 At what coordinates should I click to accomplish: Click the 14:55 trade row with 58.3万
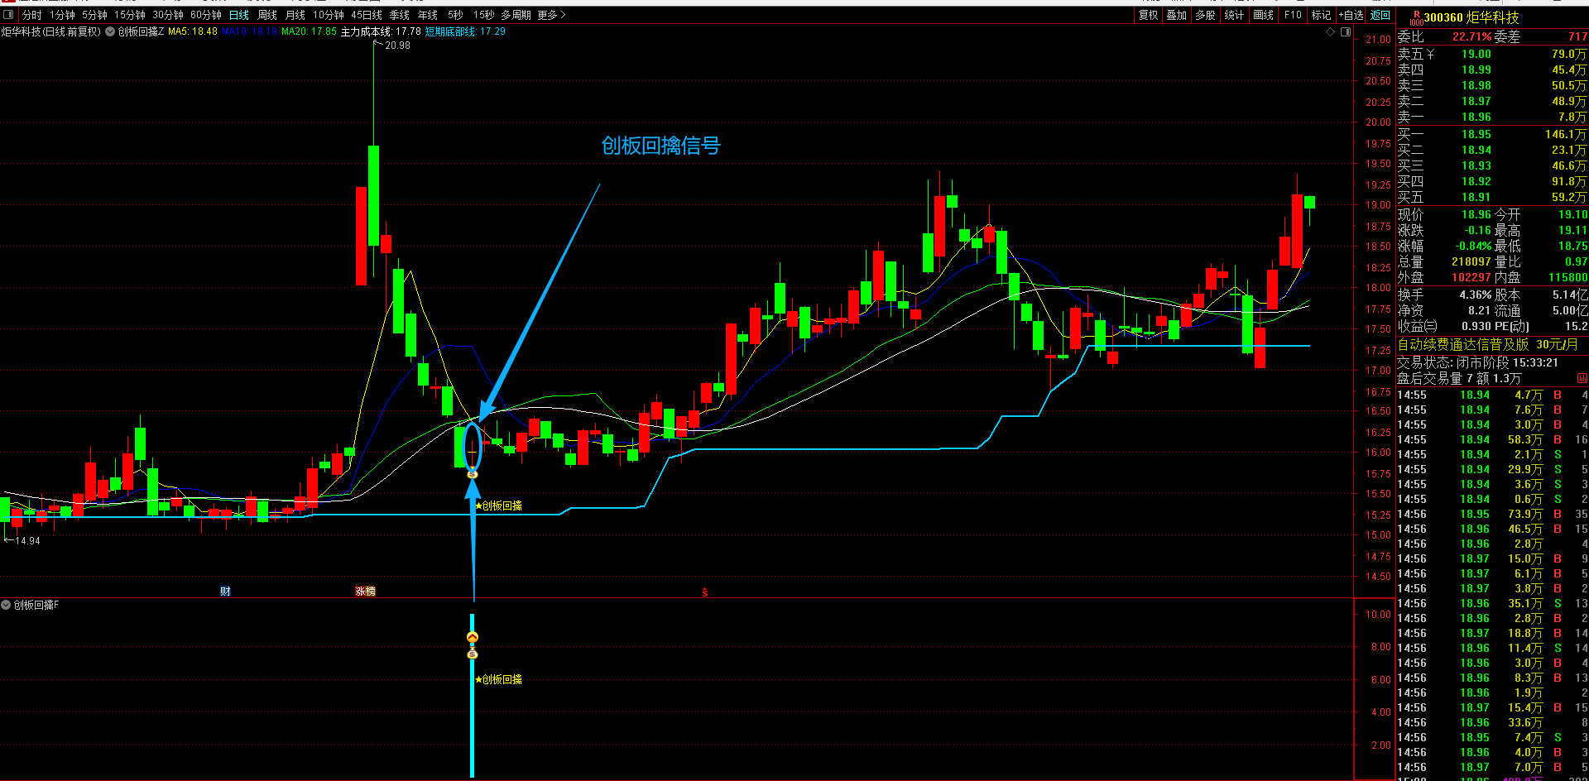coord(1492,439)
